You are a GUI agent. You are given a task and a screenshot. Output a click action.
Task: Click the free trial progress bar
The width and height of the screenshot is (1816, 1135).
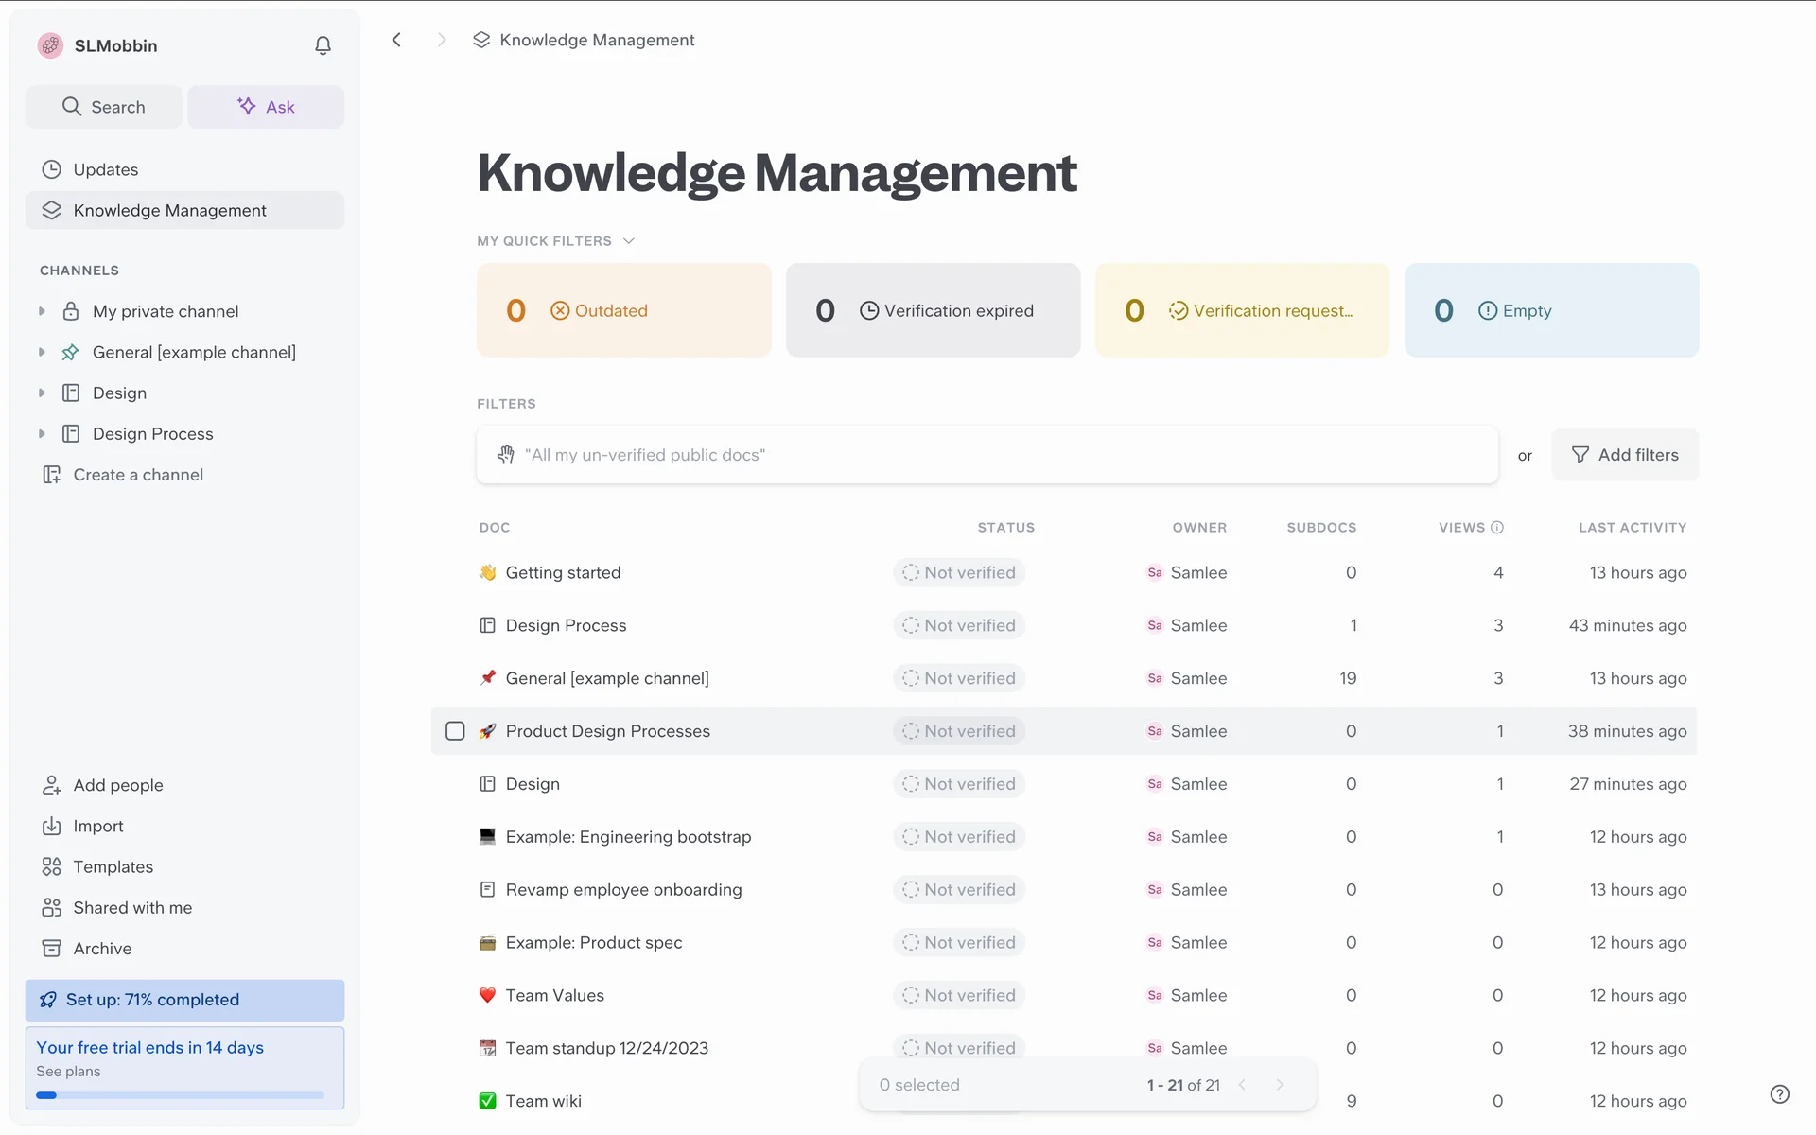[180, 1095]
